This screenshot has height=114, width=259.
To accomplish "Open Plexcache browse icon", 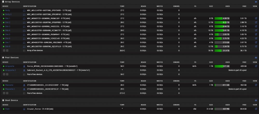I will 256,85.
